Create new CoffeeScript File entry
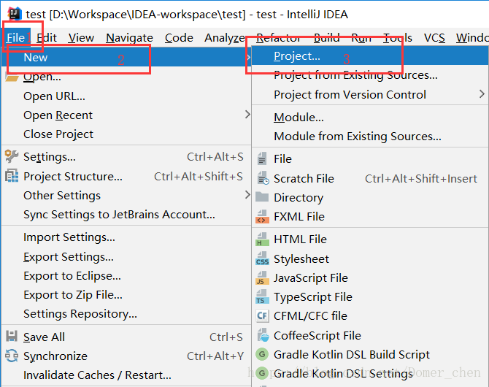 pos(370,335)
